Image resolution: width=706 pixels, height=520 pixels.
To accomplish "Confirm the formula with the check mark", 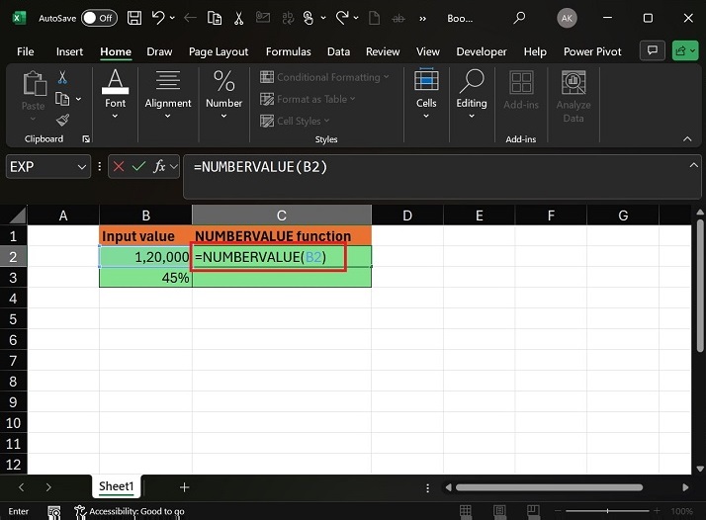I will point(138,167).
